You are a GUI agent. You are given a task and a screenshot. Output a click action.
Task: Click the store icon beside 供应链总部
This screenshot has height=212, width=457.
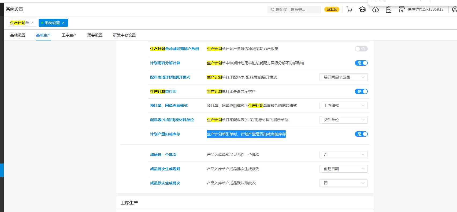click(402, 9)
